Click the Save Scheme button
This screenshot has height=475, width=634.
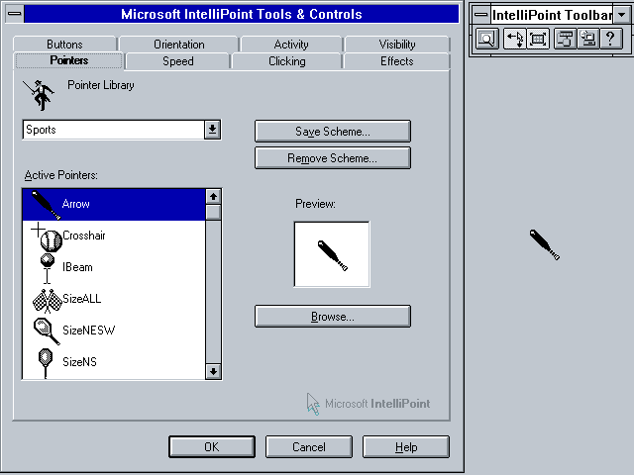click(x=333, y=132)
